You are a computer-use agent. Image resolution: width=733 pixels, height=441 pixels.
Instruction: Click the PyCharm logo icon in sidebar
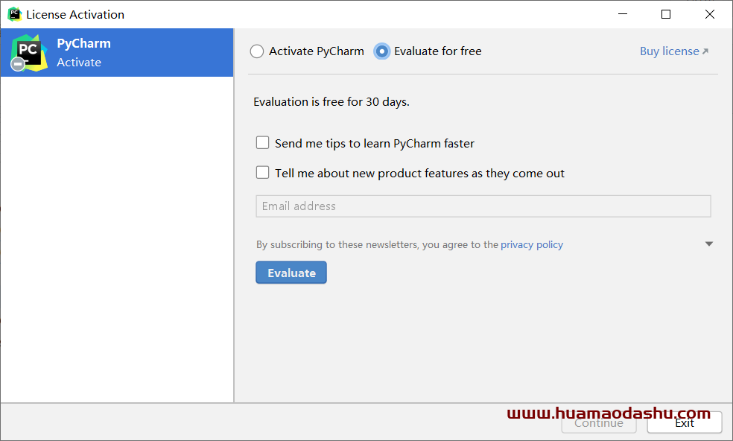pyautogui.click(x=30, y=52)
